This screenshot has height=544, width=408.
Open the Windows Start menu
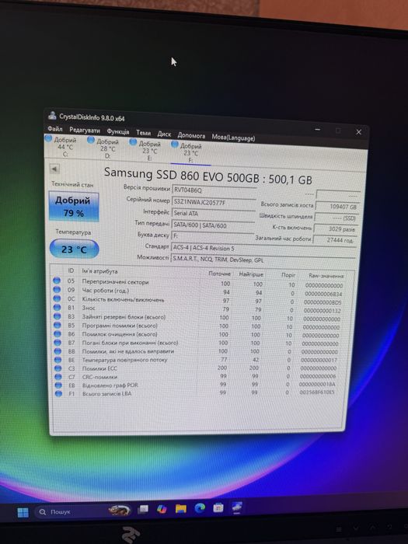tap(23, 512)
